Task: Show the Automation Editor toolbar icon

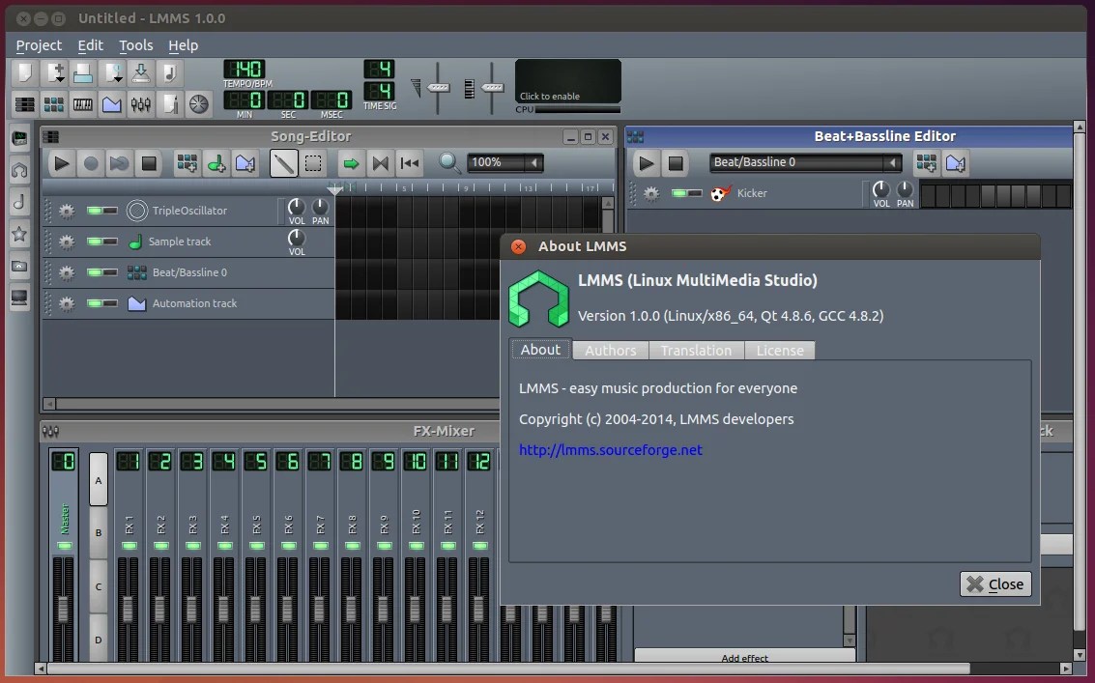Action: click(x=112, y=104)
